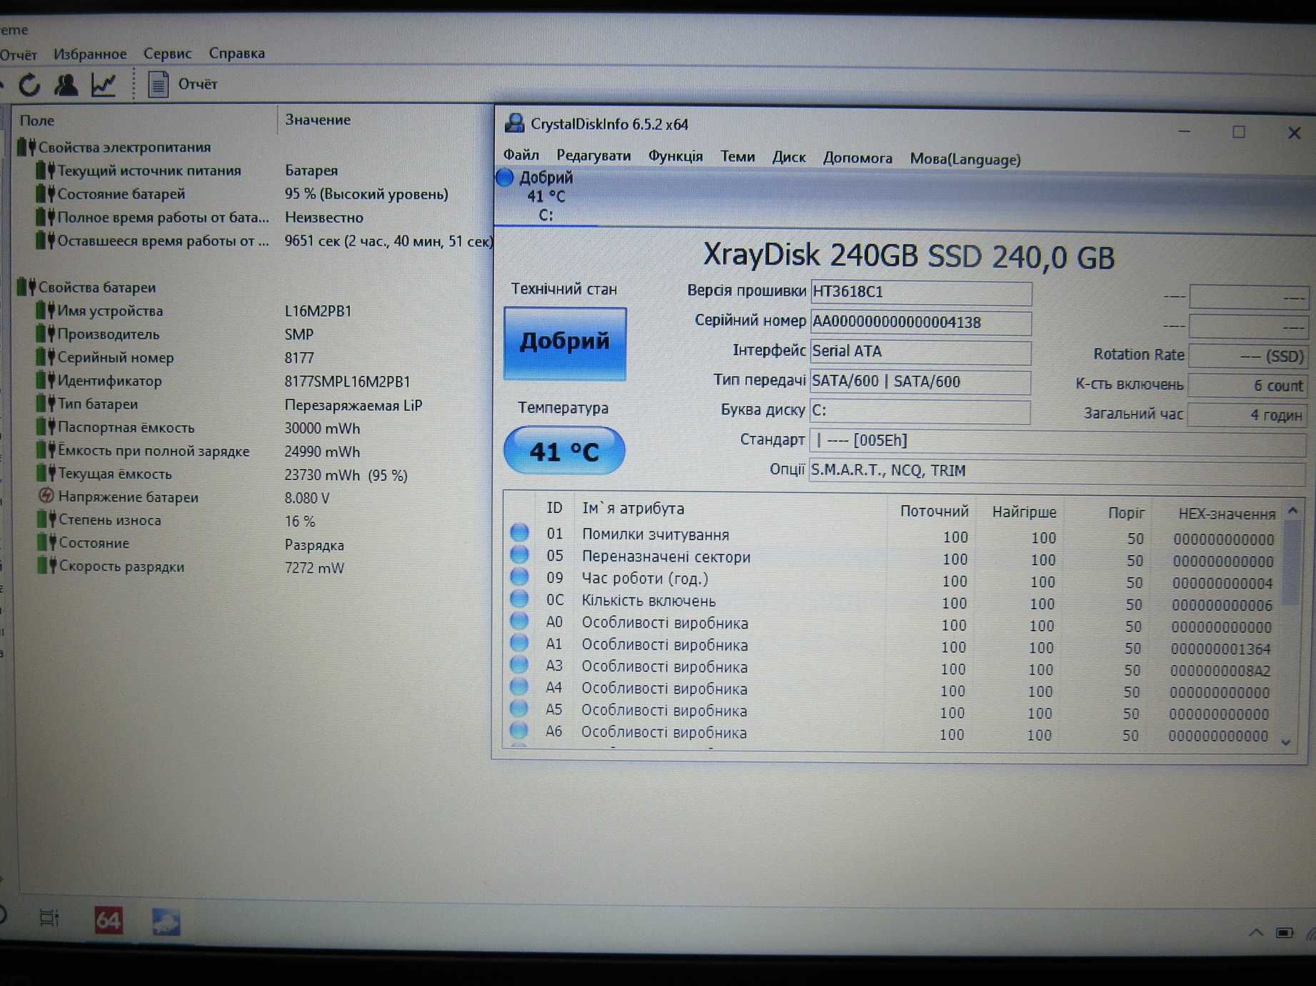
Task: Click the 41 °C temperature button
Action: pos(564,451)
